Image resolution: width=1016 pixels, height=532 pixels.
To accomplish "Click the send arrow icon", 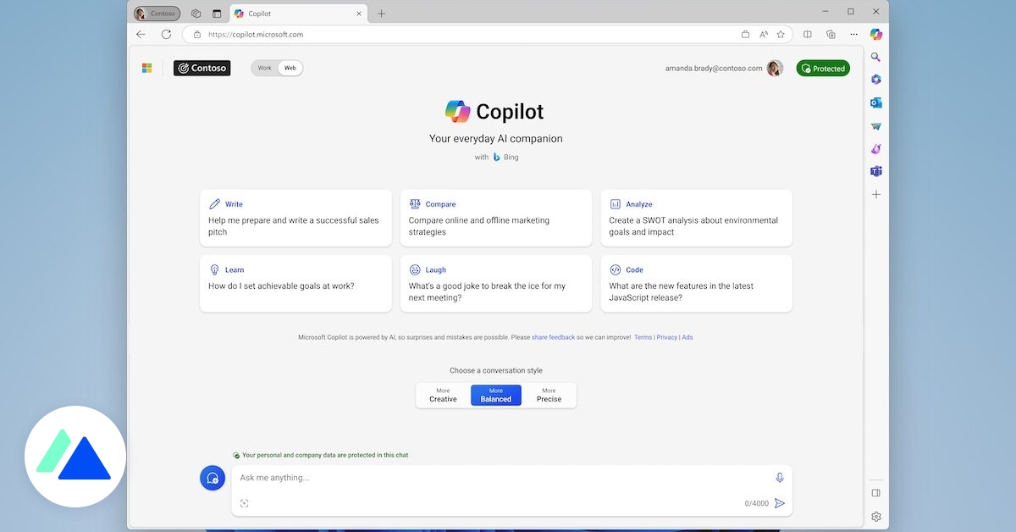I will (x=780, y=503).
